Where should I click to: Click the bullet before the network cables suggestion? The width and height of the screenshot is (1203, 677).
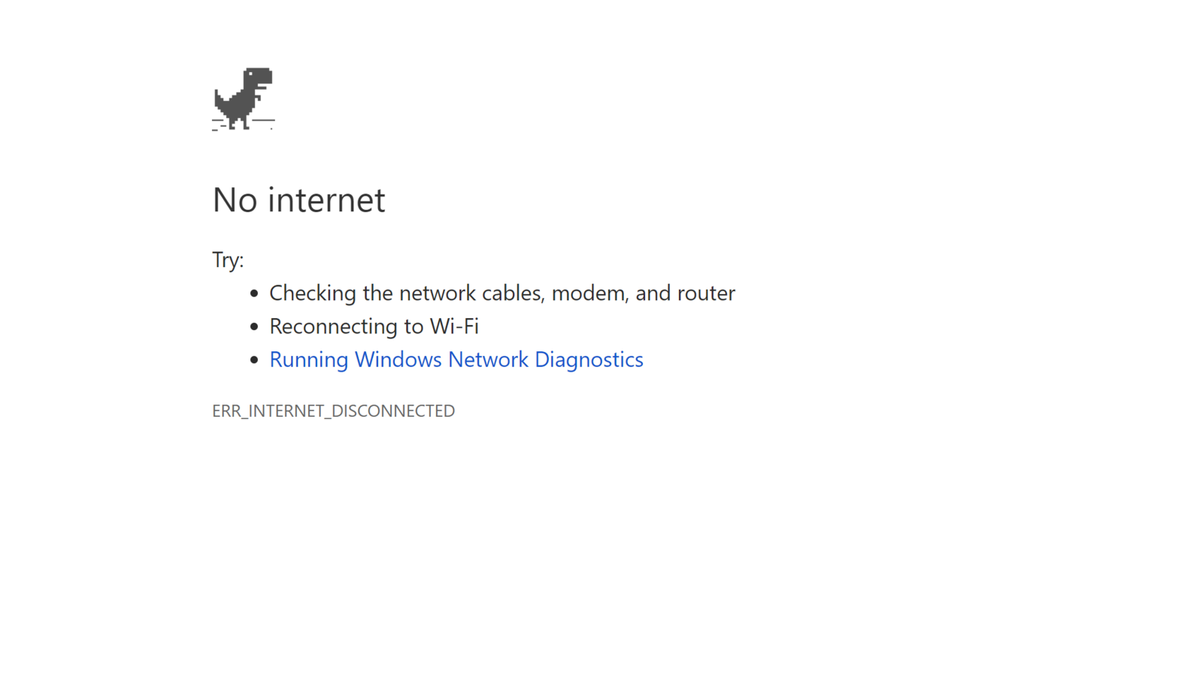[254, 293]
